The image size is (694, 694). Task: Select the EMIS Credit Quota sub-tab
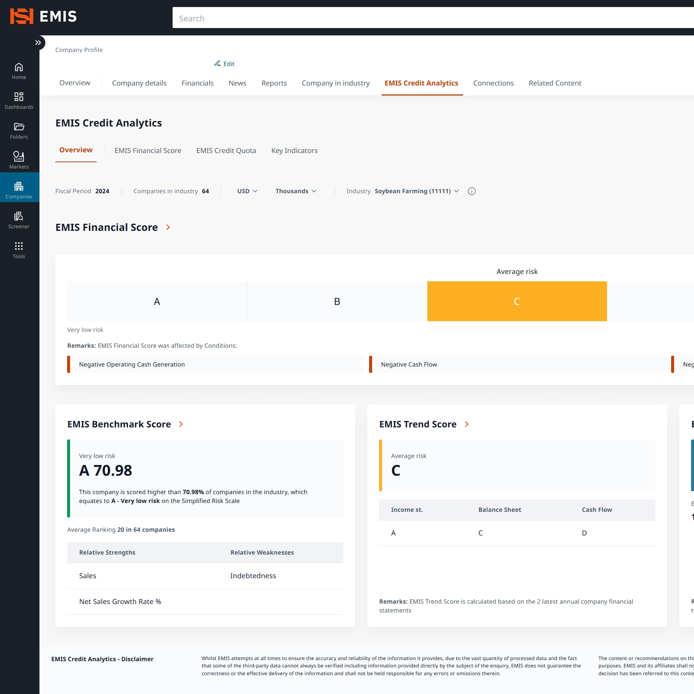226,150
